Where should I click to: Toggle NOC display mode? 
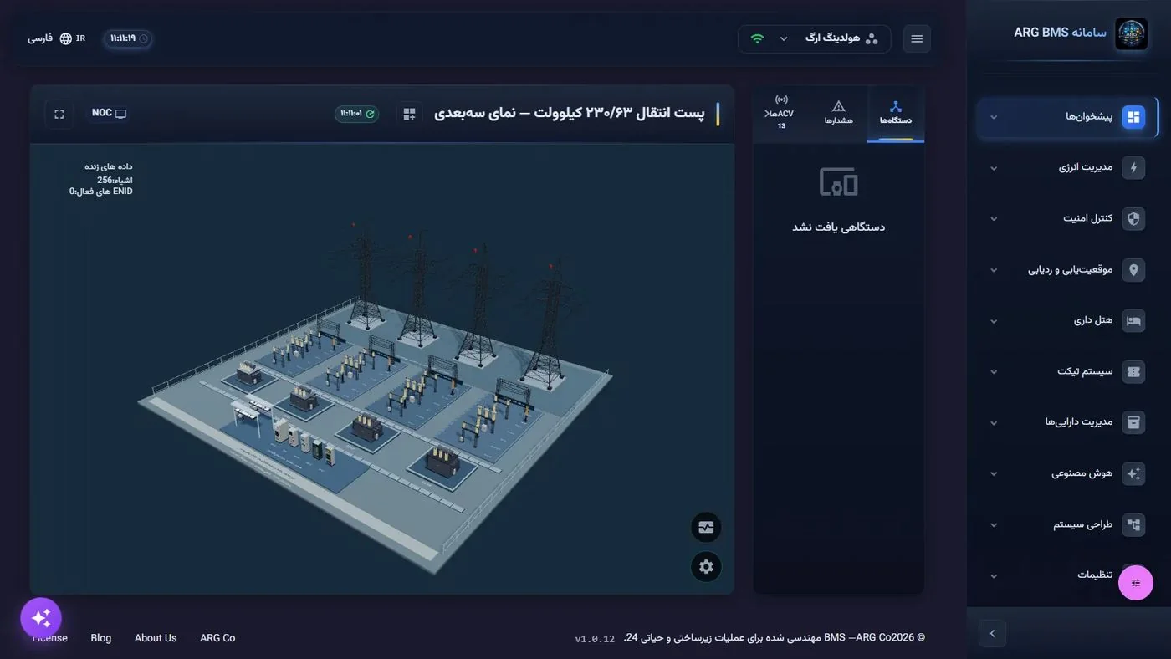click(109, 113)
